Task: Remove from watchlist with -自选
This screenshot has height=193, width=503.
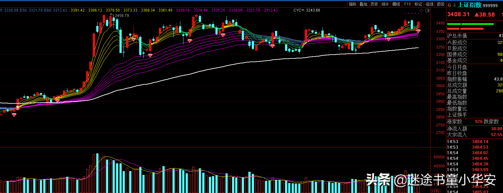Action: 429,4
